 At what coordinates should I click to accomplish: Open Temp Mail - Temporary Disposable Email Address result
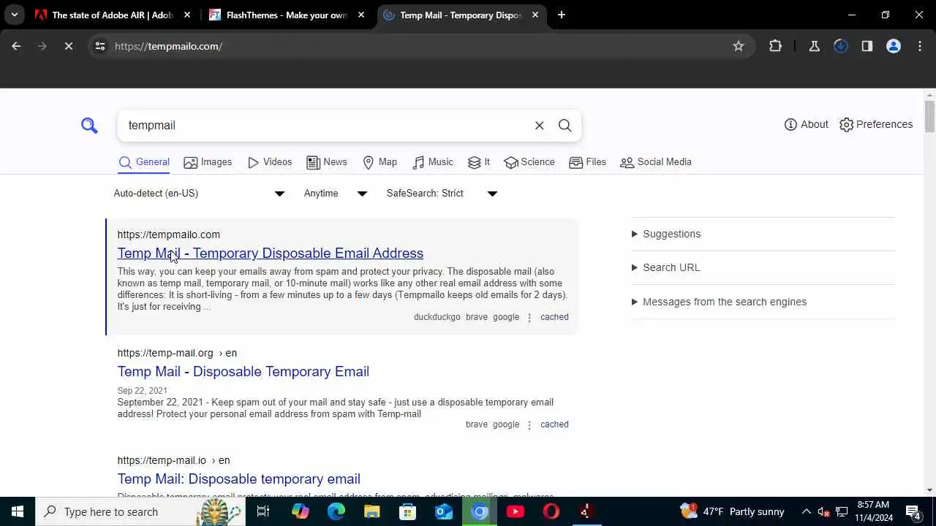pyautogui.click(x=270, y=253)
